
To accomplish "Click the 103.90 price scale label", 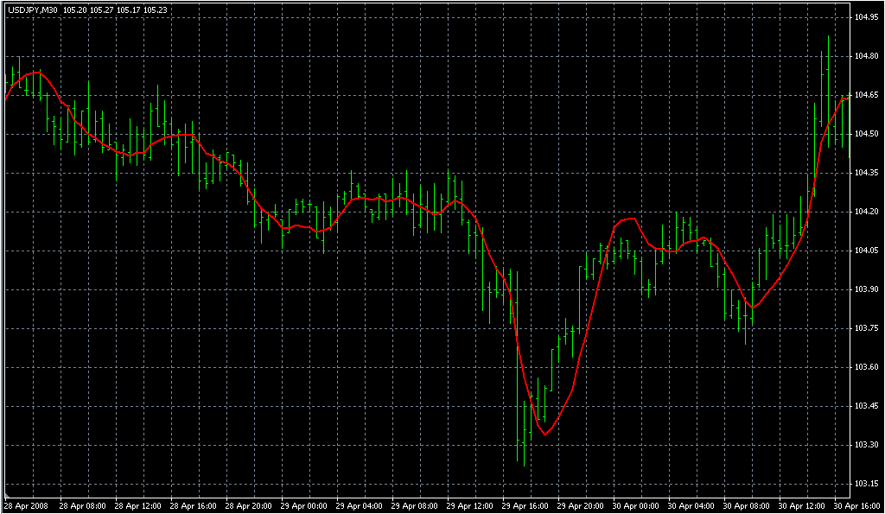I will click(x=866, y=289).
